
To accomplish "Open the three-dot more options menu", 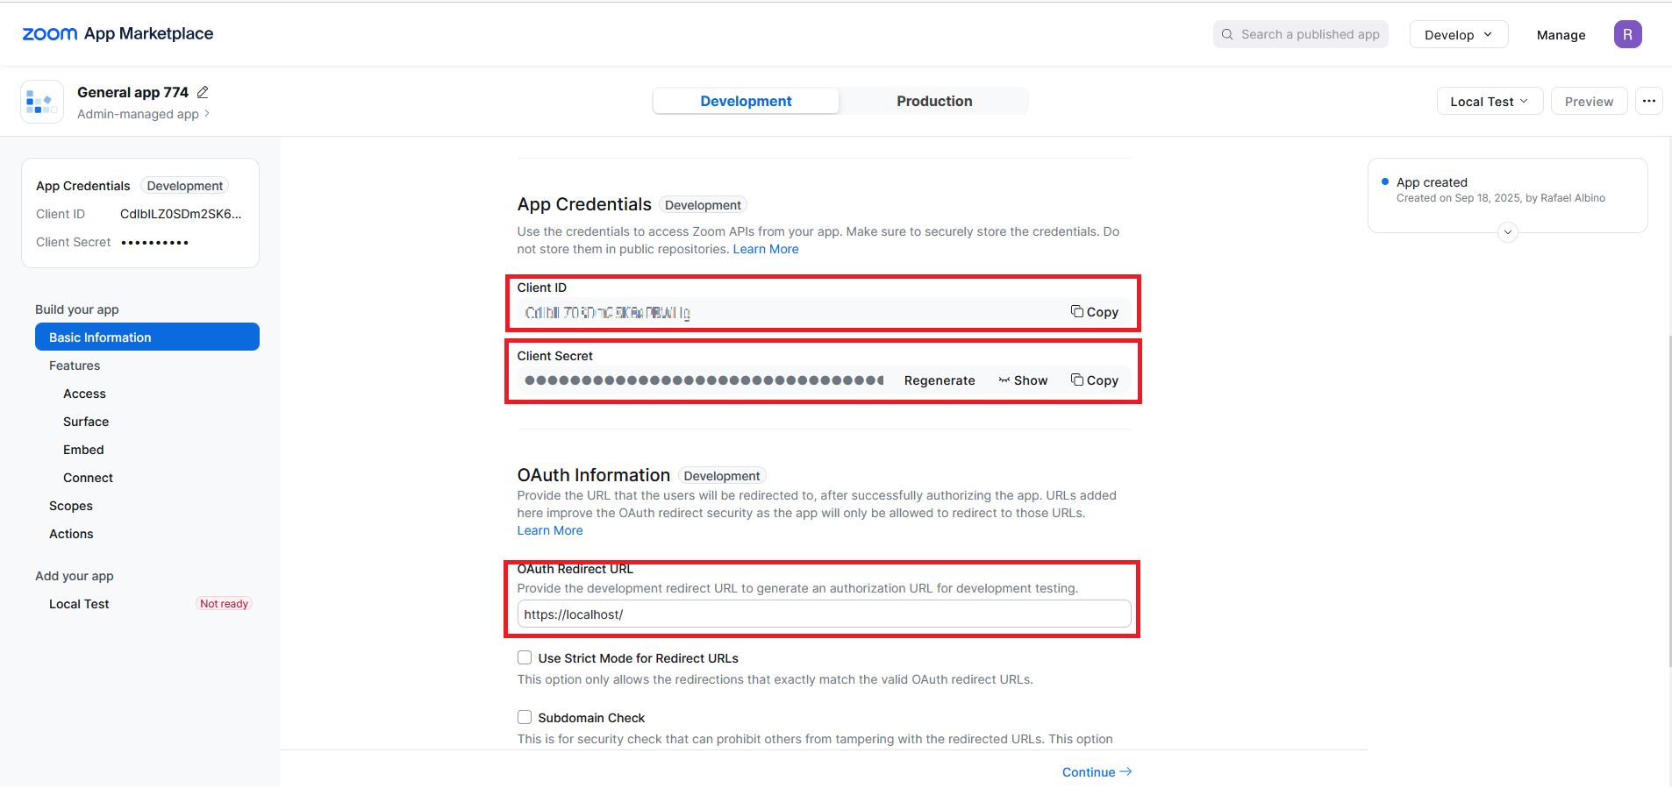I will click(1648, 101).
